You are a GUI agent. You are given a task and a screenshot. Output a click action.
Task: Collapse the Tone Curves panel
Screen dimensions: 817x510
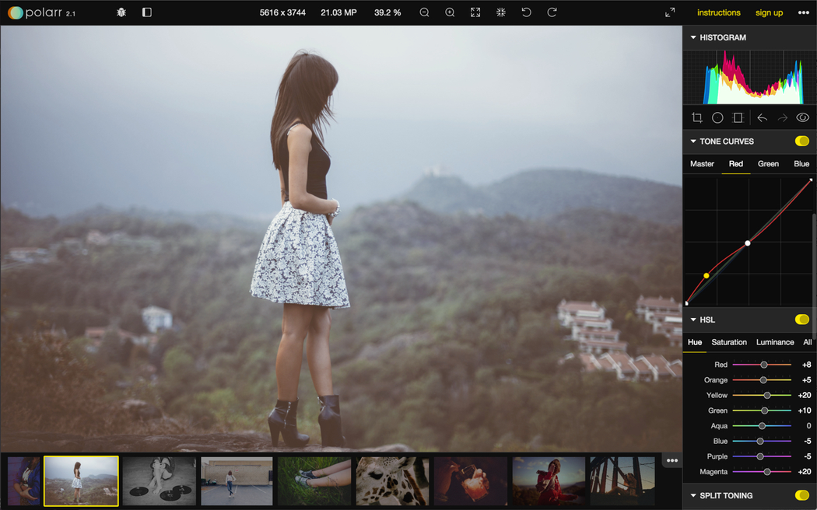click(693, 141)
